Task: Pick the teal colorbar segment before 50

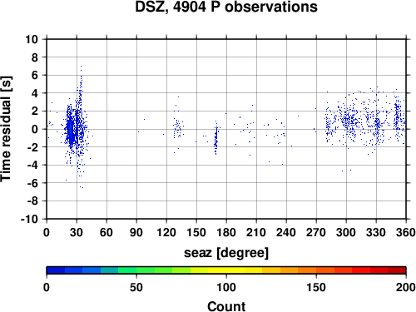Action: 110,270
